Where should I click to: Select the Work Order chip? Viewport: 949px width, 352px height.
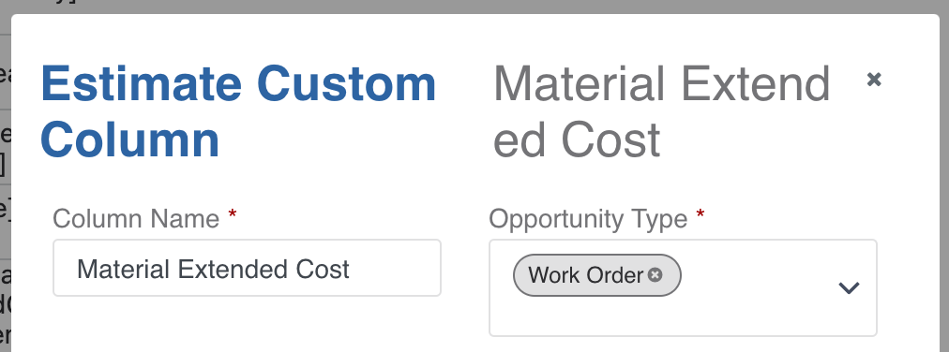pos(596,275)
